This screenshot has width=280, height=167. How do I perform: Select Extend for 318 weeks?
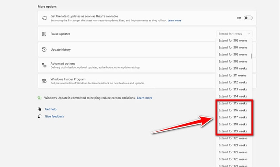pos(233,124)
